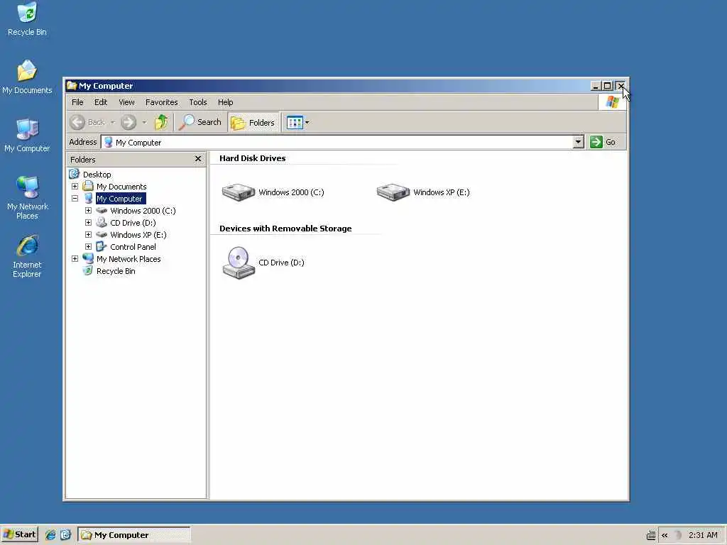Select Windows XP (E:) drive icon
The image size is (727, 545).
point(393,192)
